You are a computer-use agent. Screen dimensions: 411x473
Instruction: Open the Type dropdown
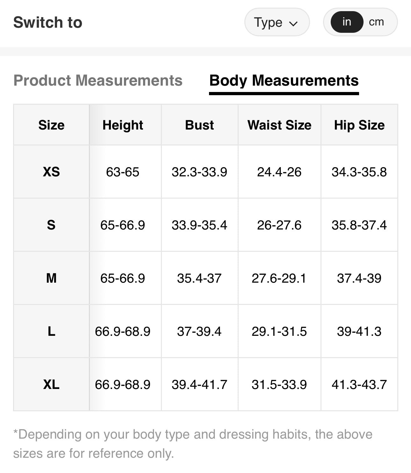click(x=277, y=22)
